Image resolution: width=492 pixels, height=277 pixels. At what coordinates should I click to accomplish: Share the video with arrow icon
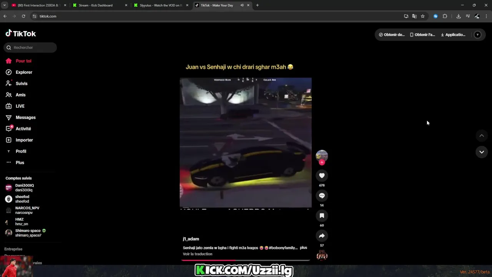pos(322,236)
